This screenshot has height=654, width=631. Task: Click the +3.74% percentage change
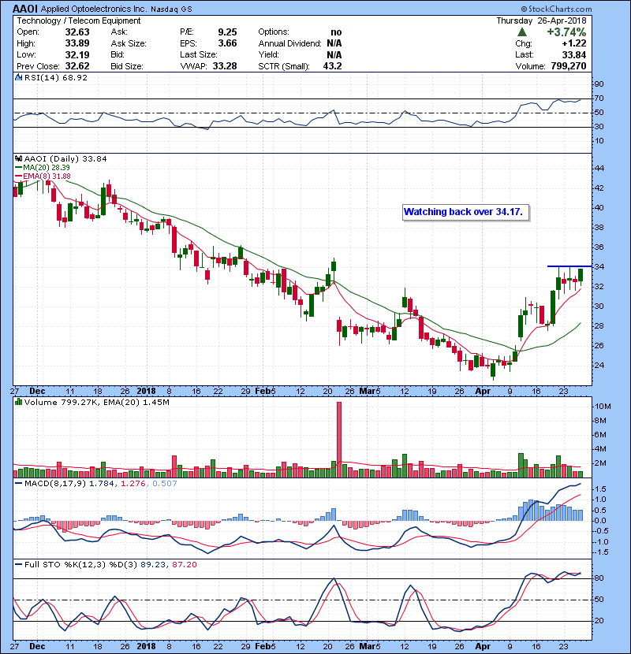coord(566,32)
